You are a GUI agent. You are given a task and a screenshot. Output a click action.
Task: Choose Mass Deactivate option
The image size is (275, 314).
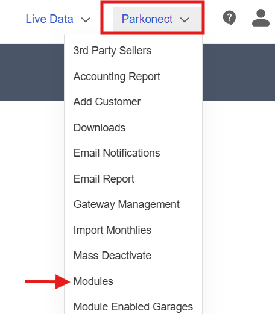(x=112, y=256)
